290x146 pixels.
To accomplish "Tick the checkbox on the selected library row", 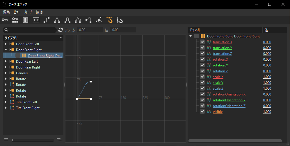I will (x=18, y=55).
